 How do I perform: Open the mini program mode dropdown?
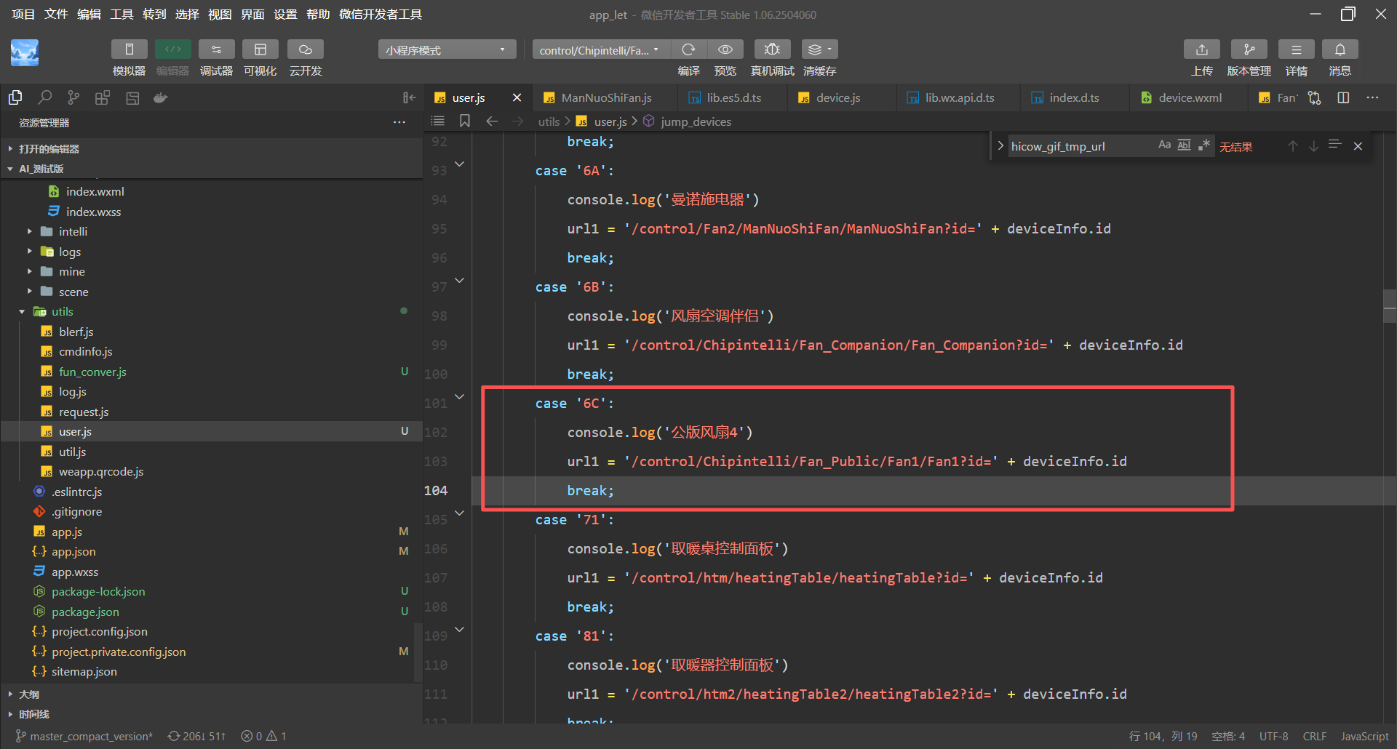click(446, 49)
